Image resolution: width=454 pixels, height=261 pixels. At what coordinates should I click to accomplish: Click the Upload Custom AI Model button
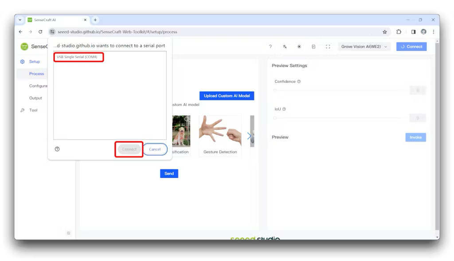[227, 96]
